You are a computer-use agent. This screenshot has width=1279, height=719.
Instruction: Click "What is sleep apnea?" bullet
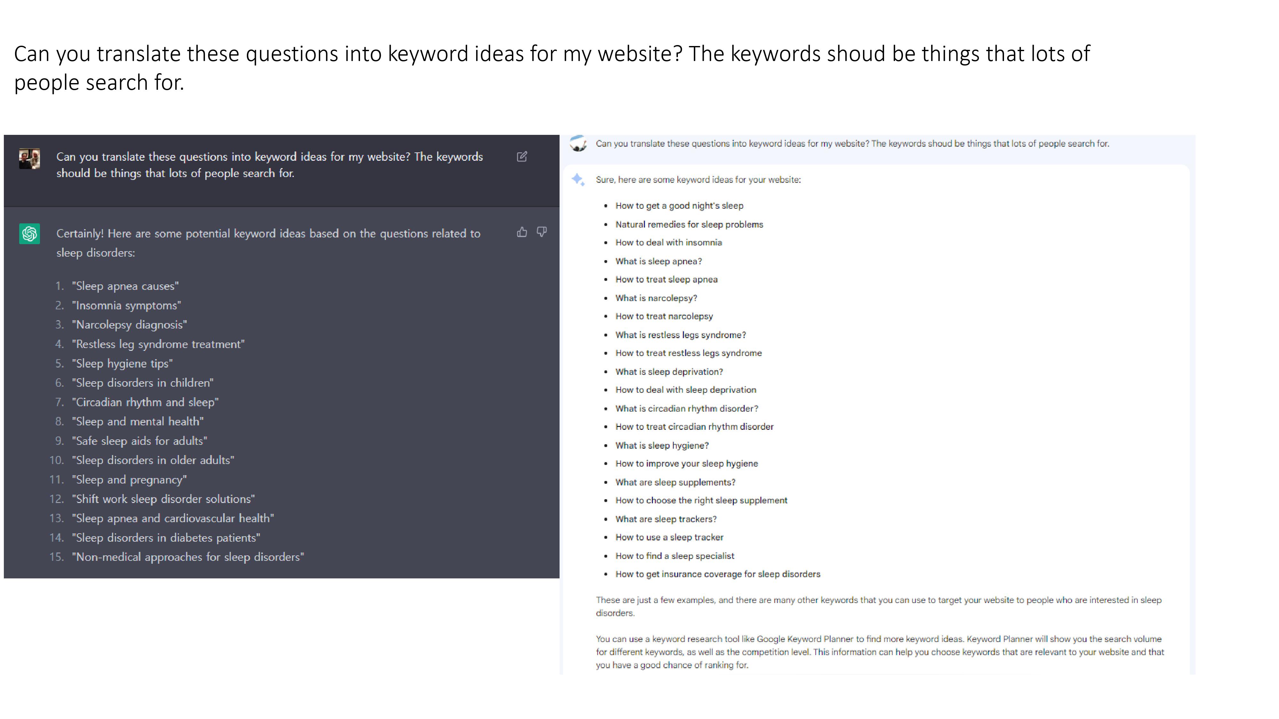point(658,261)
